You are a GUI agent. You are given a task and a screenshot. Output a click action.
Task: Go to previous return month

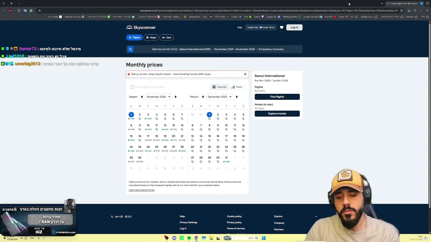203,97
